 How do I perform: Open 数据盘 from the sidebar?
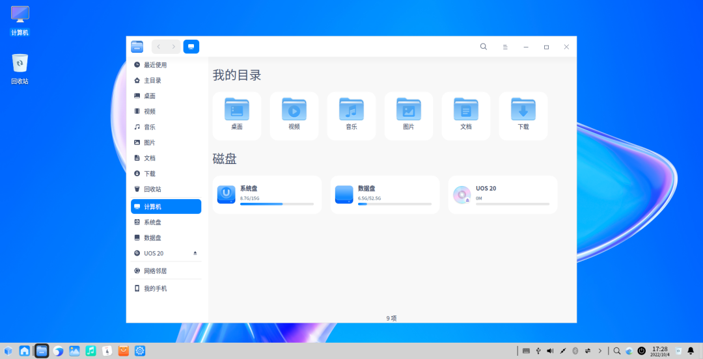click(166, 238)
